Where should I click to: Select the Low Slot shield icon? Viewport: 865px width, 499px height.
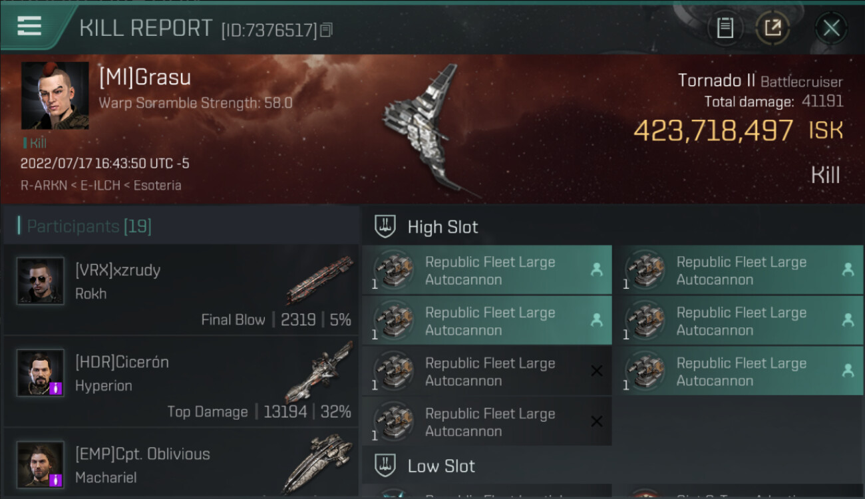(x=385, y=466)
